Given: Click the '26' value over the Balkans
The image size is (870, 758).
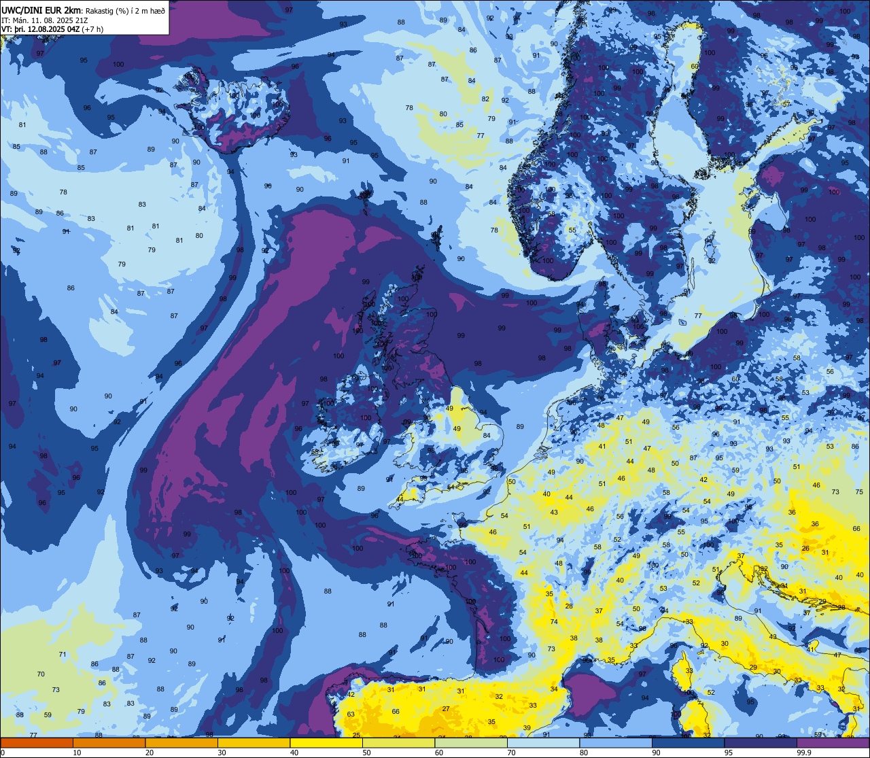Looking at the screenshot, I should pyautogui.click(x=805, y=549).
